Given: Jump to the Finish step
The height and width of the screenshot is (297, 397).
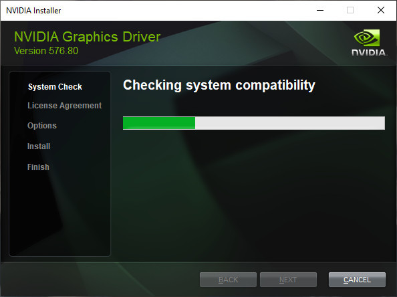Looking at the screenshot, I should point(38,167).
